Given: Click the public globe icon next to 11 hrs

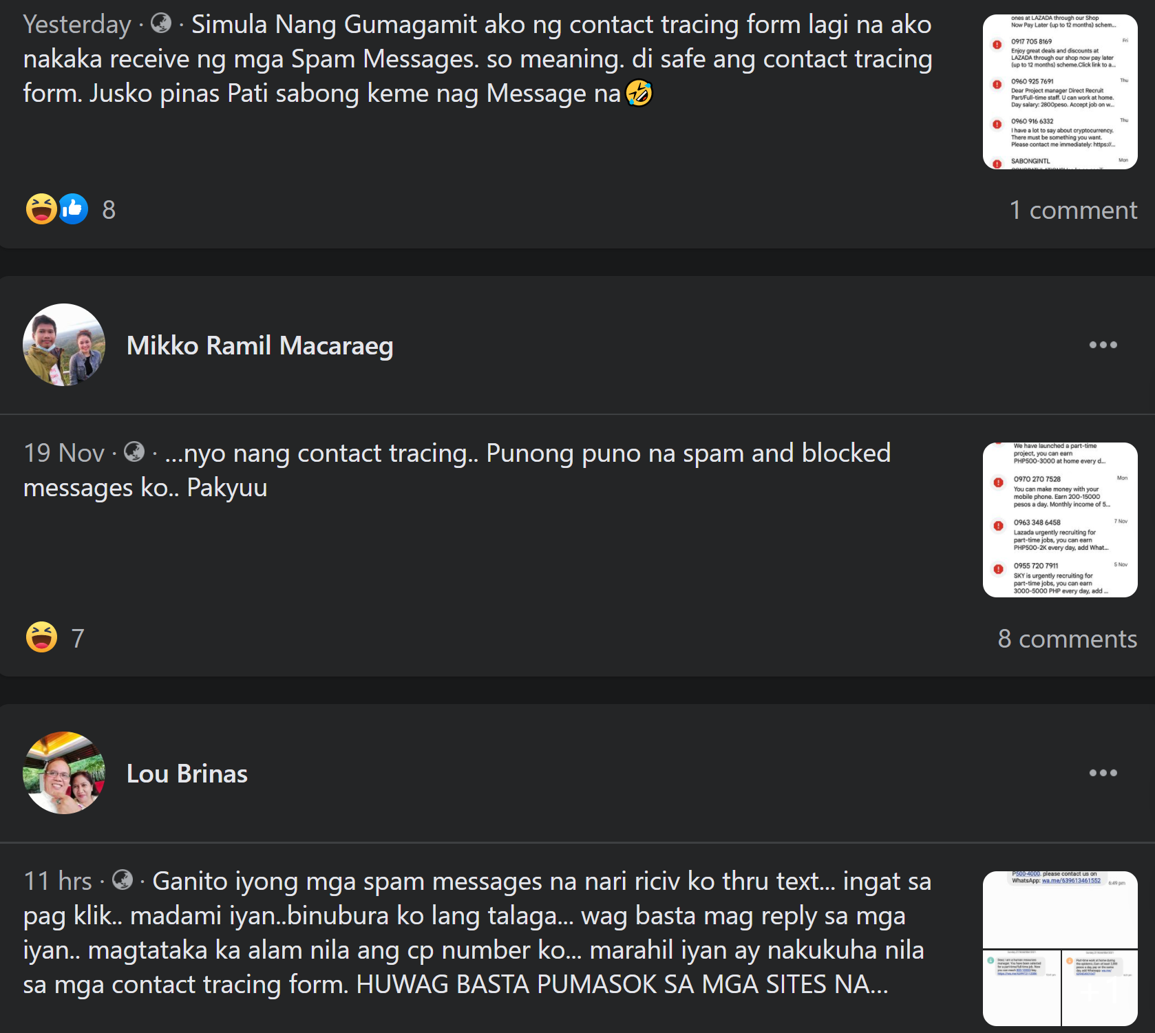Looking at the screenshot, I should point(123,880).
